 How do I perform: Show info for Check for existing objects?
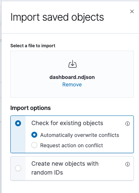128,124
